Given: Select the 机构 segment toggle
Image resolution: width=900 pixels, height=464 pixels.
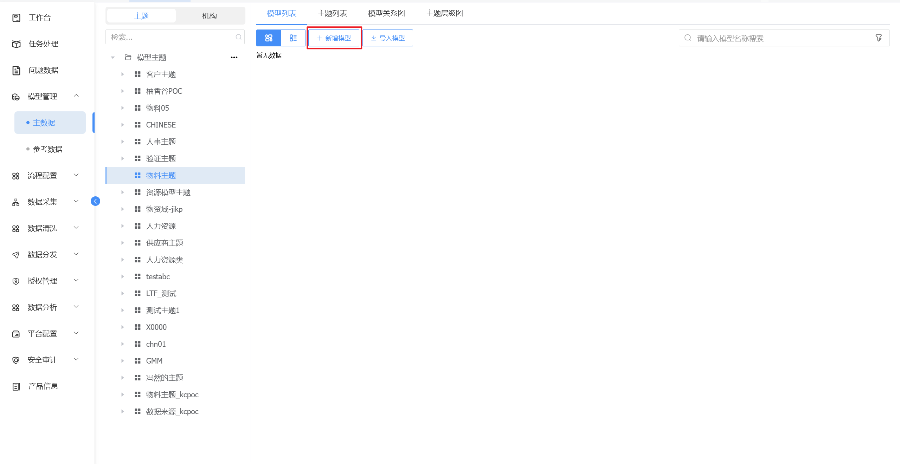Looking at the screenshot, I should [210, 16].
